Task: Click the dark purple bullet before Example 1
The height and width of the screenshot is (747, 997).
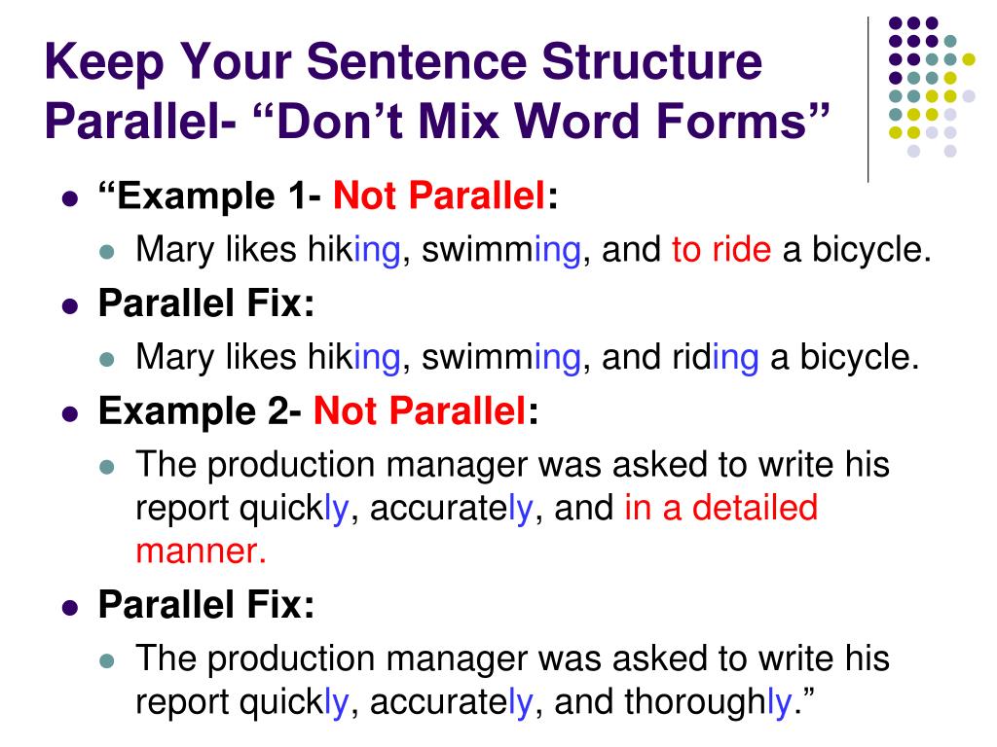Action: (70, 198)
